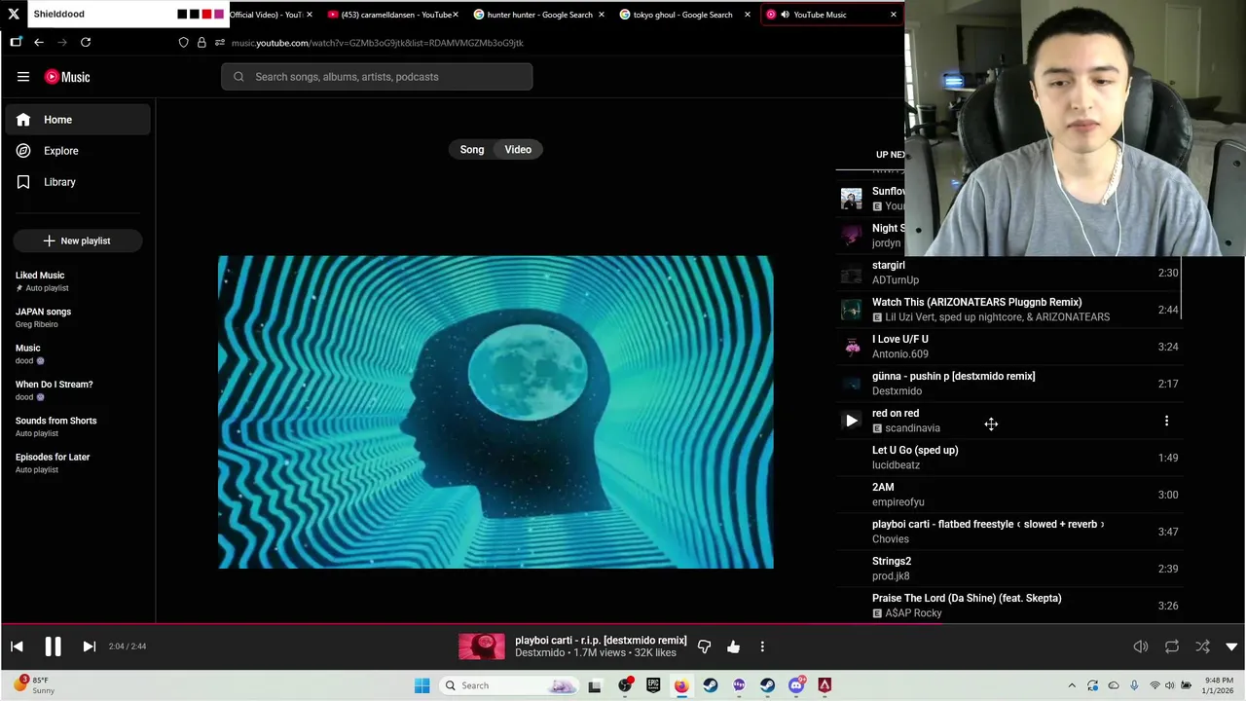Click the music video player

click(495, 412)
